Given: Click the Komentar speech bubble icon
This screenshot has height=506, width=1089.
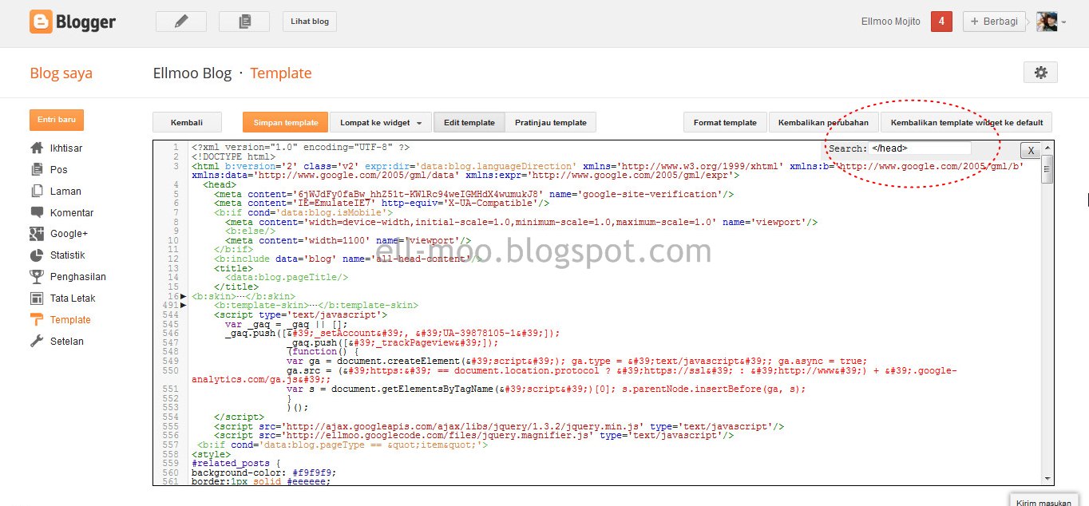Looking at the screenshot, I should pos(37,212).
